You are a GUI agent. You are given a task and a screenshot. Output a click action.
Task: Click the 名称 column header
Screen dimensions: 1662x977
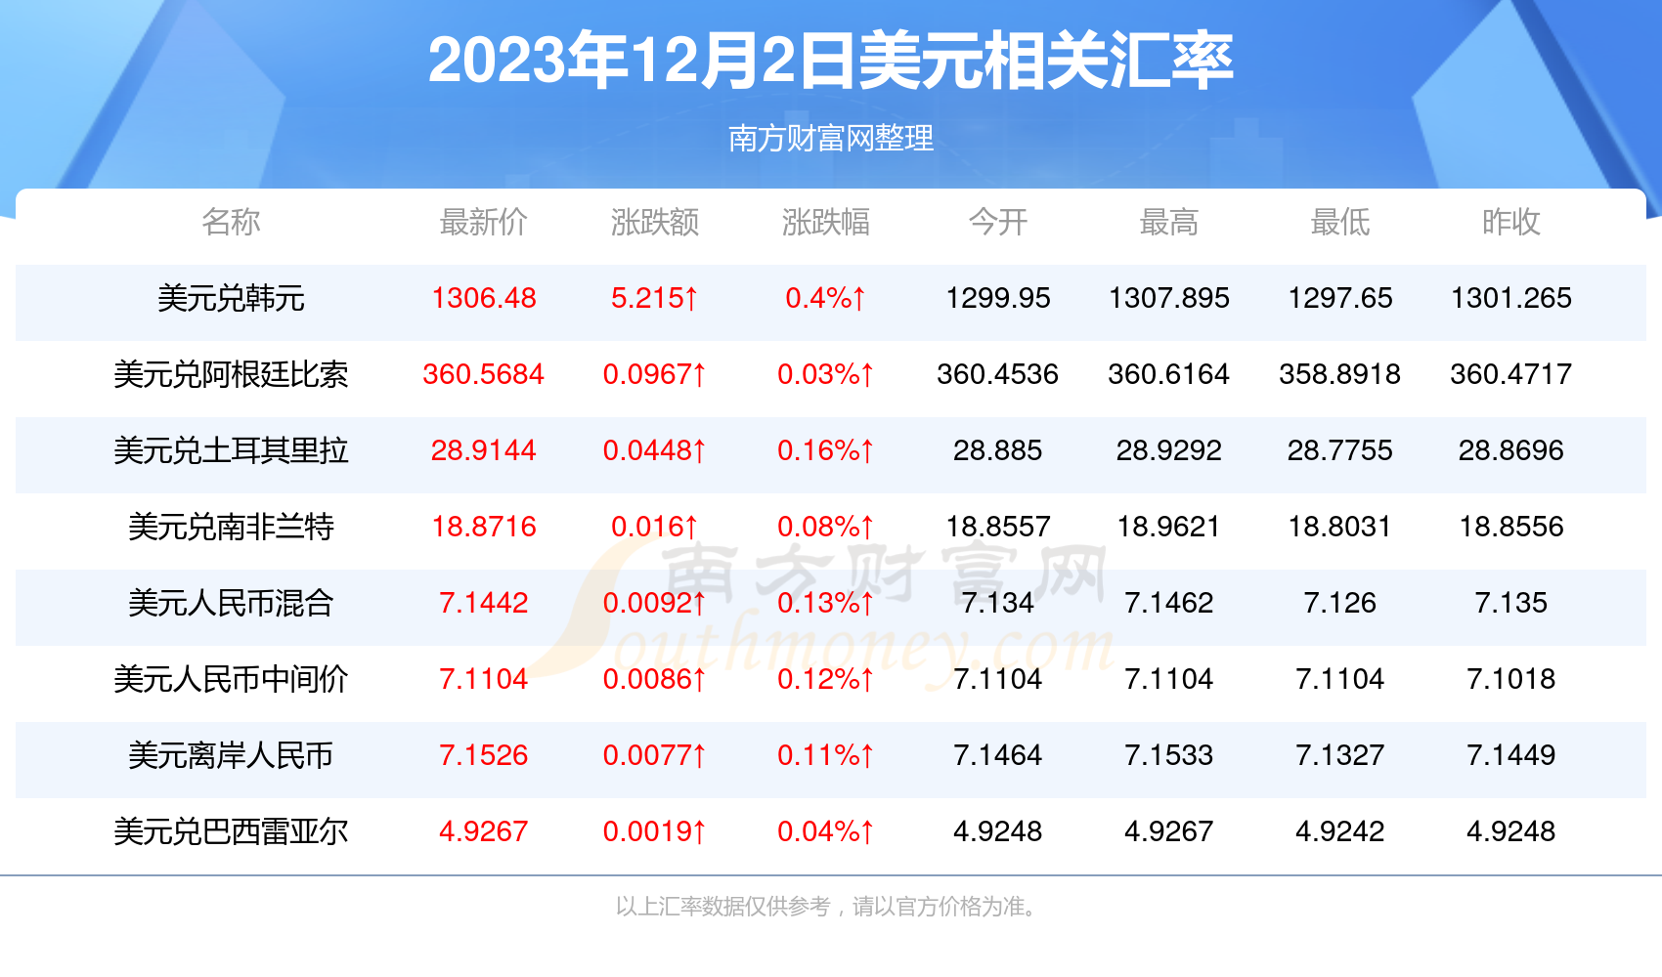point(231,223)
